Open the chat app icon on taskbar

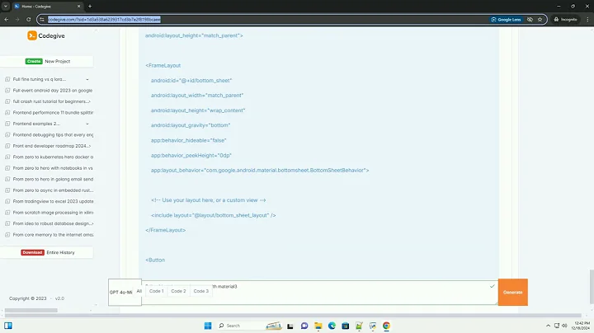point(304,326)
